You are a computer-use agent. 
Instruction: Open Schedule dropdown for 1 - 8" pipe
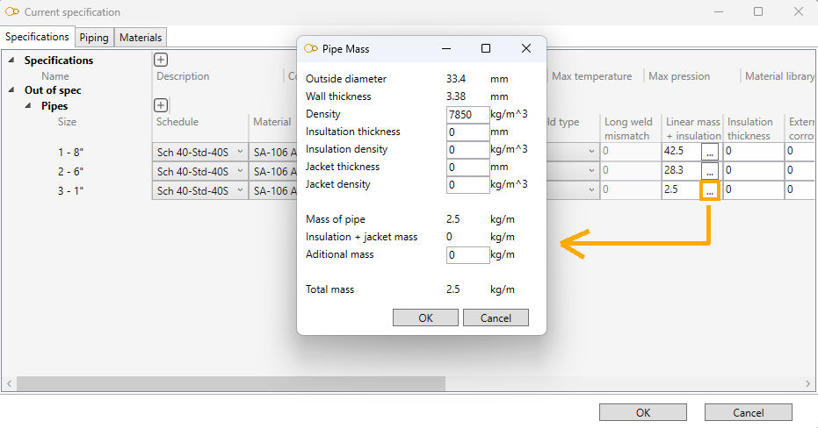pos(240,152)
